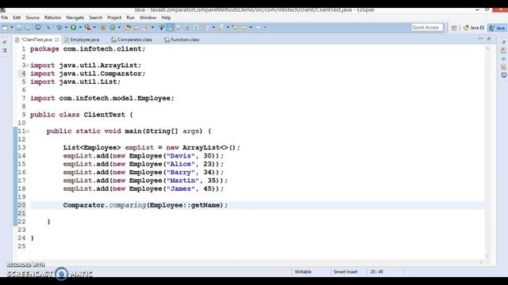Click the "Davis" string on line 14
Viewport: 508px width, 285px height.
tap(181, 156)
